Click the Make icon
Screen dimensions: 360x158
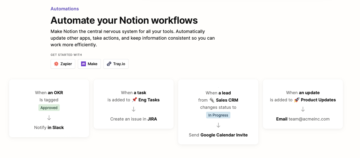point(83,64)
